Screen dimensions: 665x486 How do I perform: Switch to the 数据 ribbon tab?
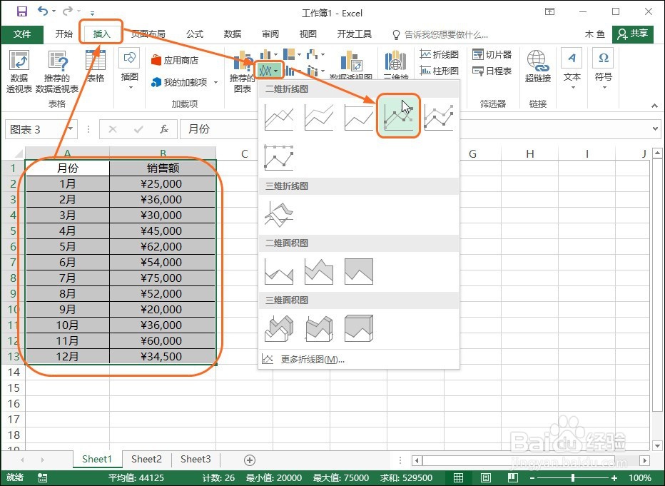[231, 34]
